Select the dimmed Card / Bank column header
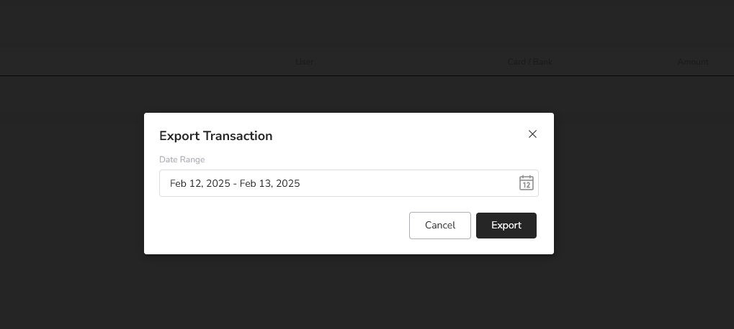 coord(530,62)
